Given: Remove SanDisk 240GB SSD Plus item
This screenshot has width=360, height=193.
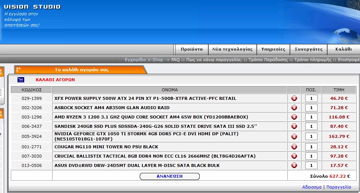Looking at the screenshot, I should [294, 126].
